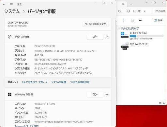
Task: Click the OS build value 22621.2428
Action: (41, 117)
